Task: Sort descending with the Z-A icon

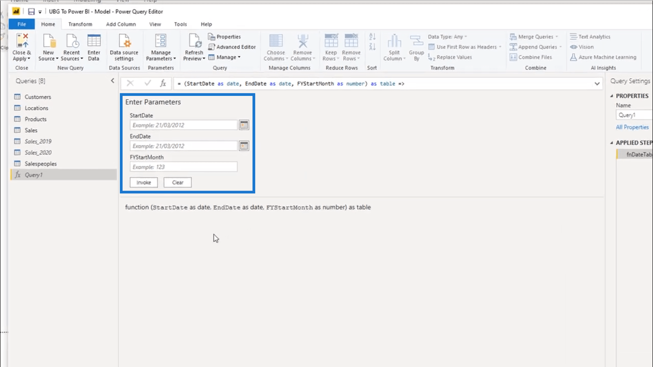Action: [372, 46]
